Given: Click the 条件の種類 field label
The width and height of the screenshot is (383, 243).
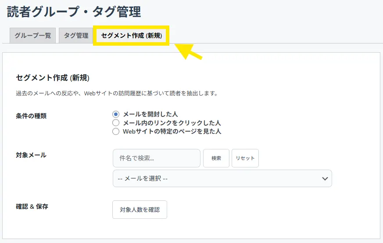Looking at the screenshot, I should [31, 116].
